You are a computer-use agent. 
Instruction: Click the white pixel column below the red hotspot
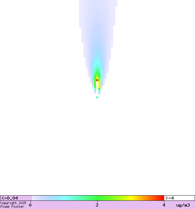click(x=97, y=87)
